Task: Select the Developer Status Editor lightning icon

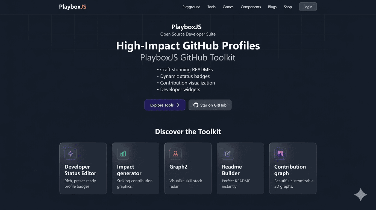Action: click(x=70, y=154)
